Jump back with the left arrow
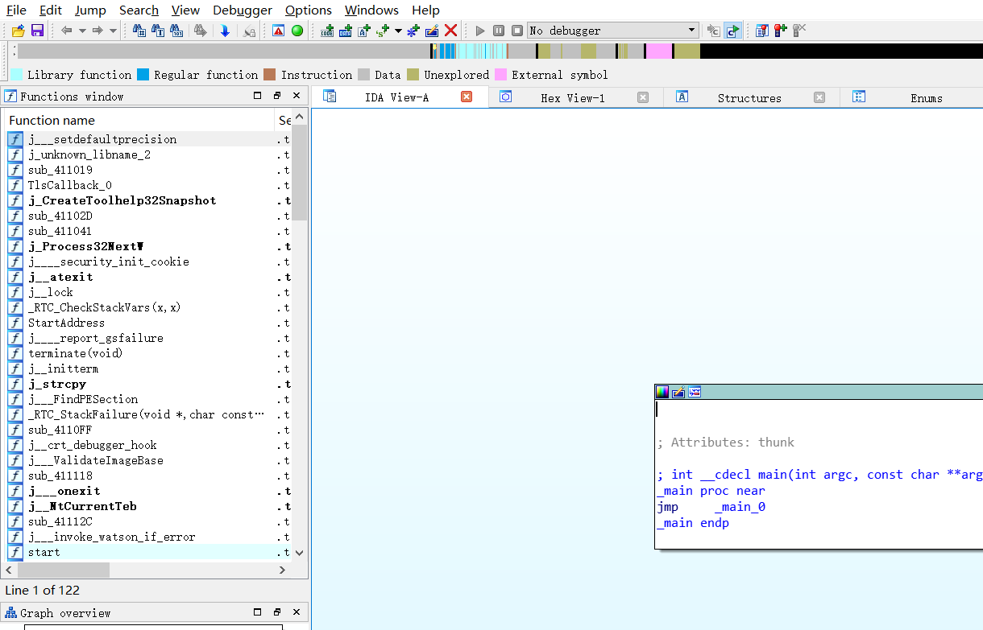Viewport: 983px width, 630px height. (x=67, y=31)
